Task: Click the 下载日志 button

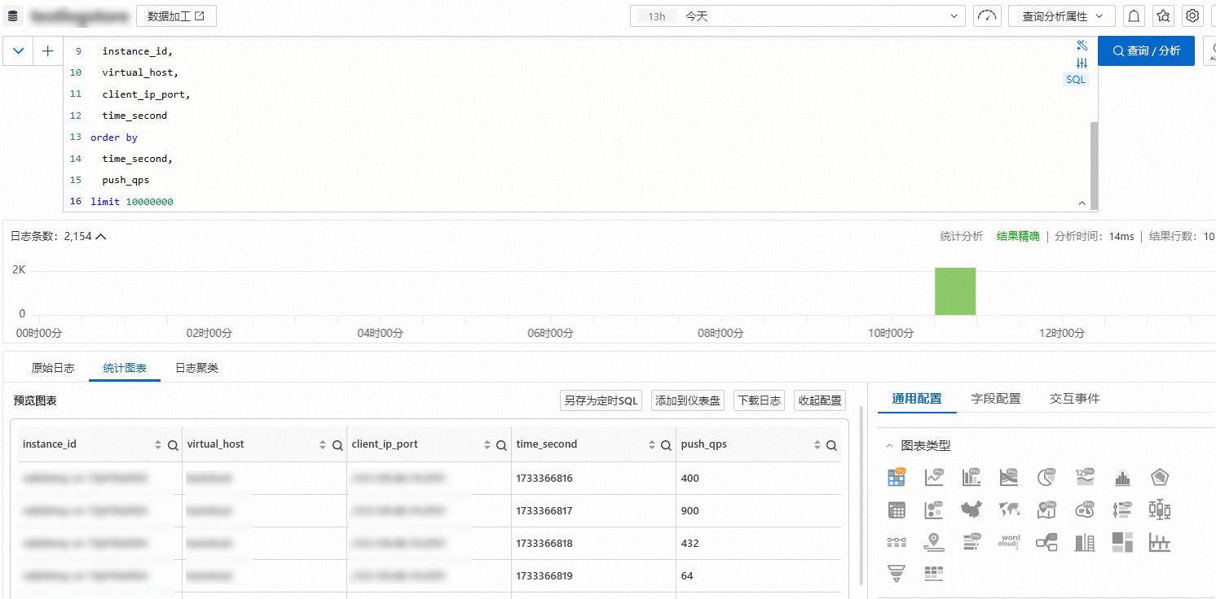Action: point(759,400)
